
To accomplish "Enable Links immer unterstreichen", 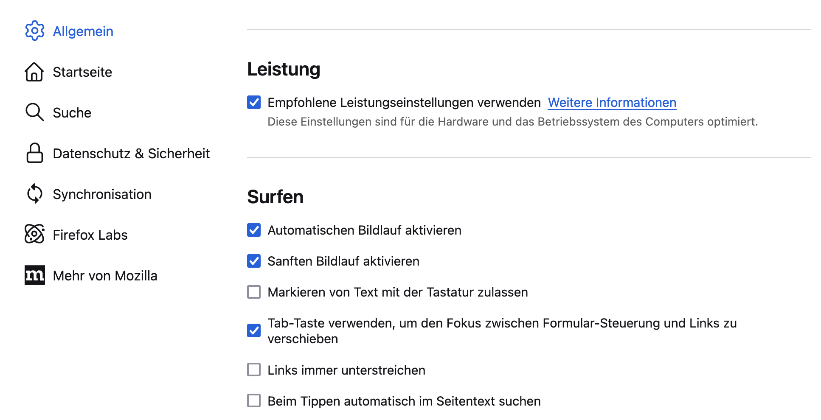I will pyautogui.click(x=254, y=370).
